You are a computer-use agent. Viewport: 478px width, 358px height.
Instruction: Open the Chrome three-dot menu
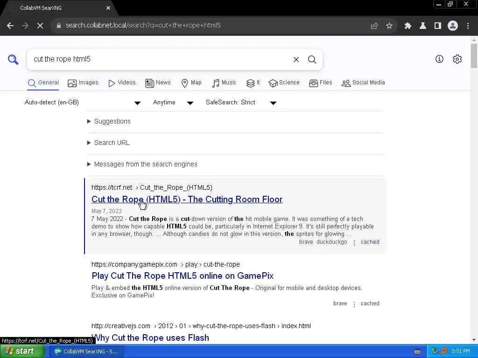pos(468,26)
